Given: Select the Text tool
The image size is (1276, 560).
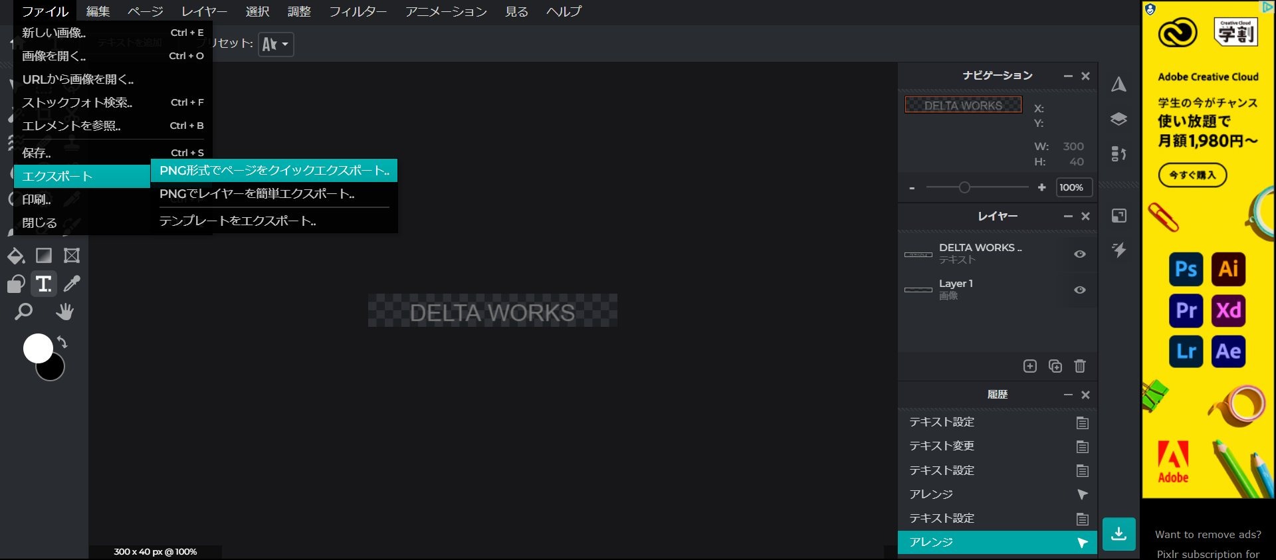Looking at the screenshot, I should [x=44, y=284].
